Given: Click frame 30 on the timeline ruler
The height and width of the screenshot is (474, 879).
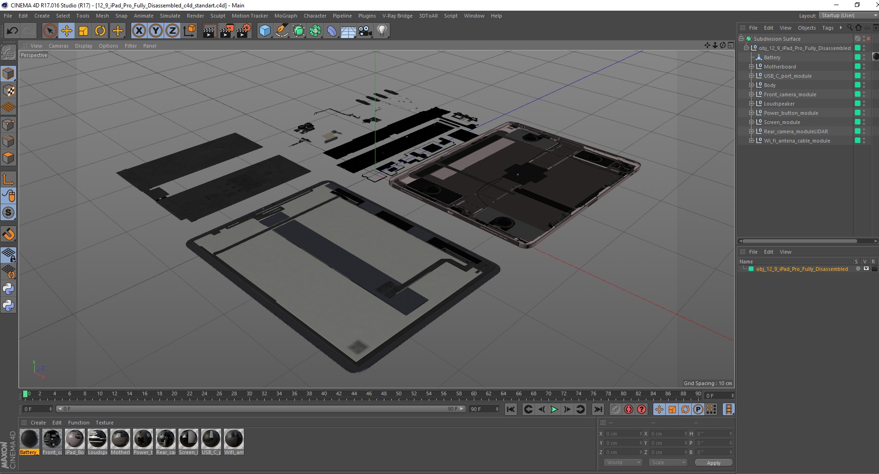Looking at the screenshot, I should [x=249, y=394].
